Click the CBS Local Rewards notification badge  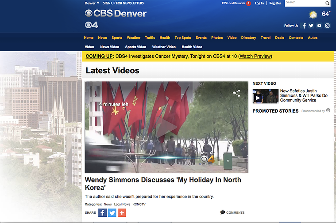(x=248, y=4)
